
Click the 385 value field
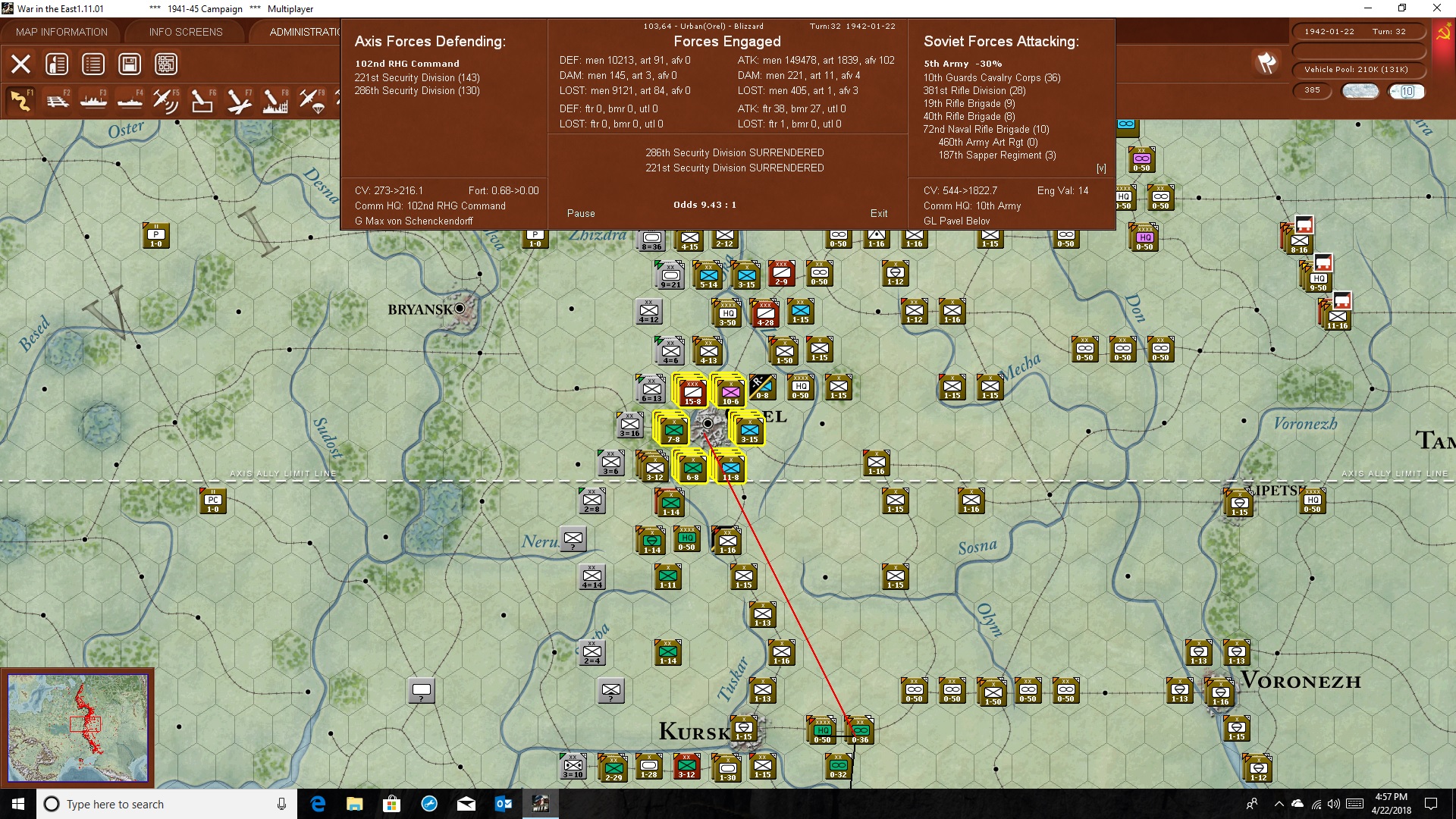point(1313,90)
